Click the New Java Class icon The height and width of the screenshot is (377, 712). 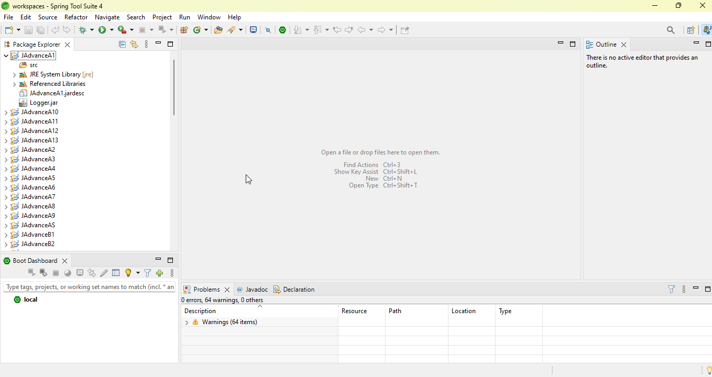pos(198,30)
